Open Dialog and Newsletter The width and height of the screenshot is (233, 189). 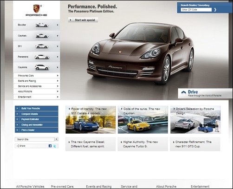coord(37,125)
